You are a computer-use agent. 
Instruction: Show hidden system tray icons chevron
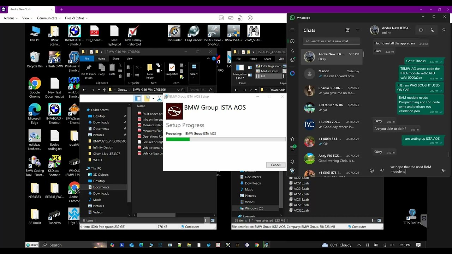[359, 245]
